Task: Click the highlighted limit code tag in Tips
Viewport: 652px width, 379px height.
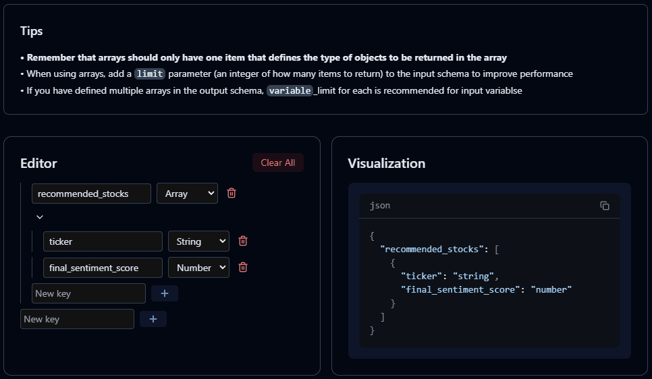Action: coord(149,74)
